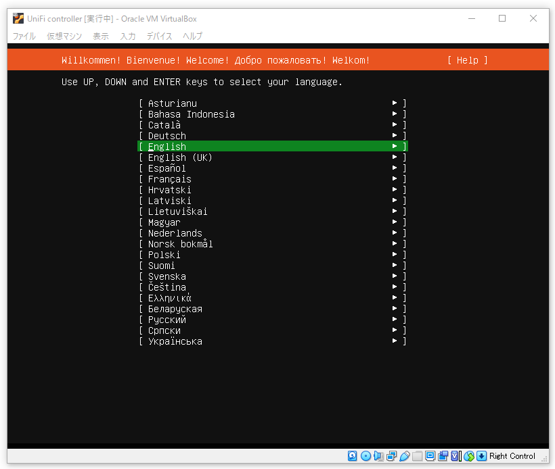Expand the Español language entry

[x=395, y=168]
